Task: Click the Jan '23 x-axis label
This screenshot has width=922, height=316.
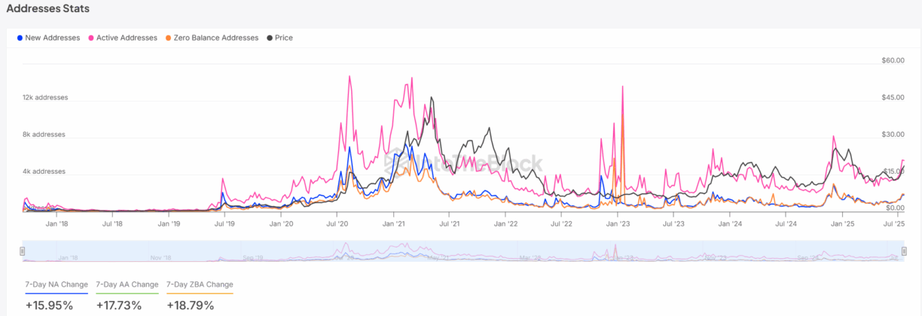Action: point(618,223)
